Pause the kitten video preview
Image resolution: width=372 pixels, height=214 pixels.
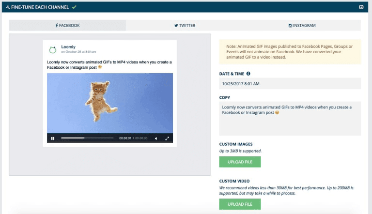point(53,138)
